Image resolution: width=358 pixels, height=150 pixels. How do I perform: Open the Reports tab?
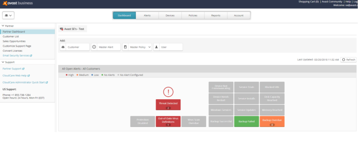point(216,15)
